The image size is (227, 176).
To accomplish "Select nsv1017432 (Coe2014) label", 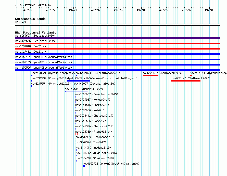I will (x=31, y=52).
